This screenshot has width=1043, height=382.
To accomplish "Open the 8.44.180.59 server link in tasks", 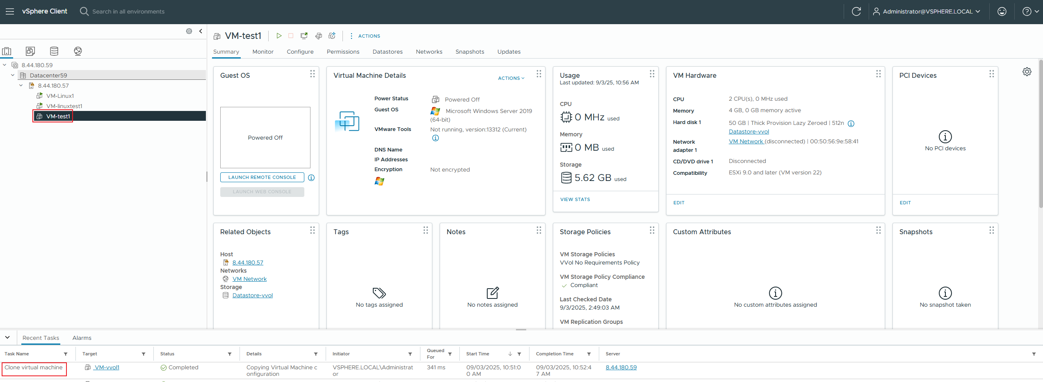I will (621, 367).
